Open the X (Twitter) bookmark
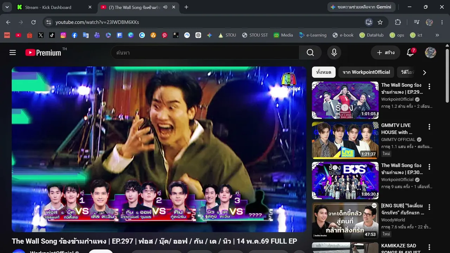 (41, 35)
